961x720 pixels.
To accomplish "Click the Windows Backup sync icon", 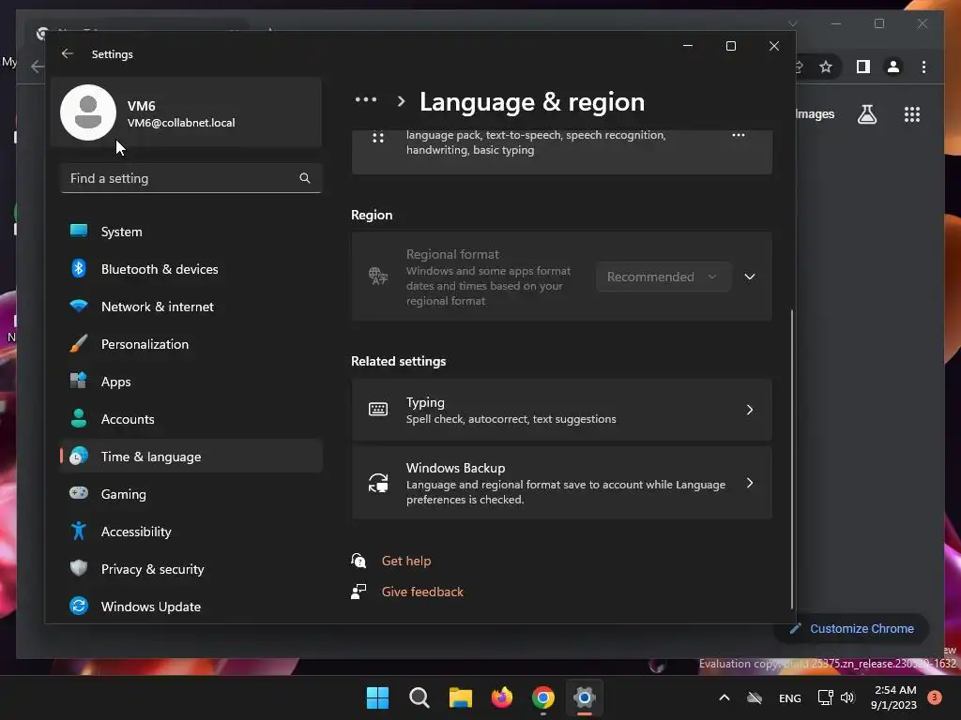I will coord(378,483).
